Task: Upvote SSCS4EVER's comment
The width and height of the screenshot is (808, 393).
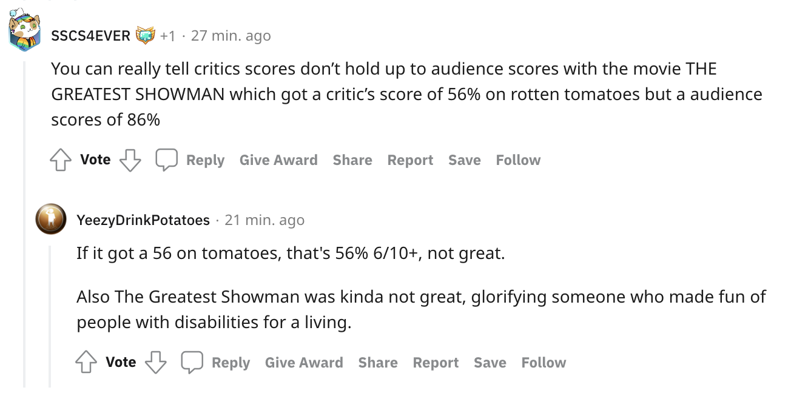Action: [x=60, y=160]
